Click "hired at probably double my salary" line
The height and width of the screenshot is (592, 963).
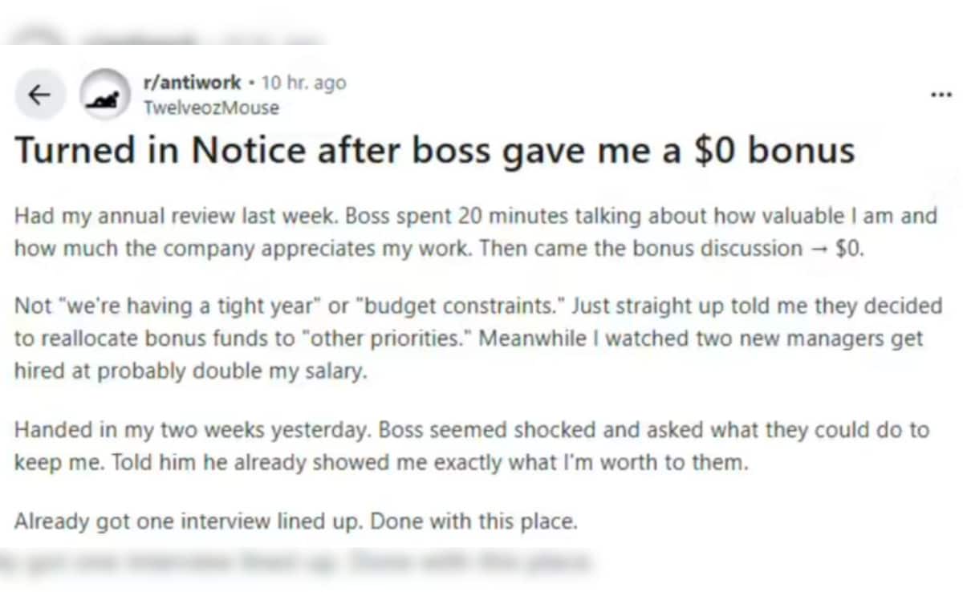pyautogui.click(x=190, y=371)
